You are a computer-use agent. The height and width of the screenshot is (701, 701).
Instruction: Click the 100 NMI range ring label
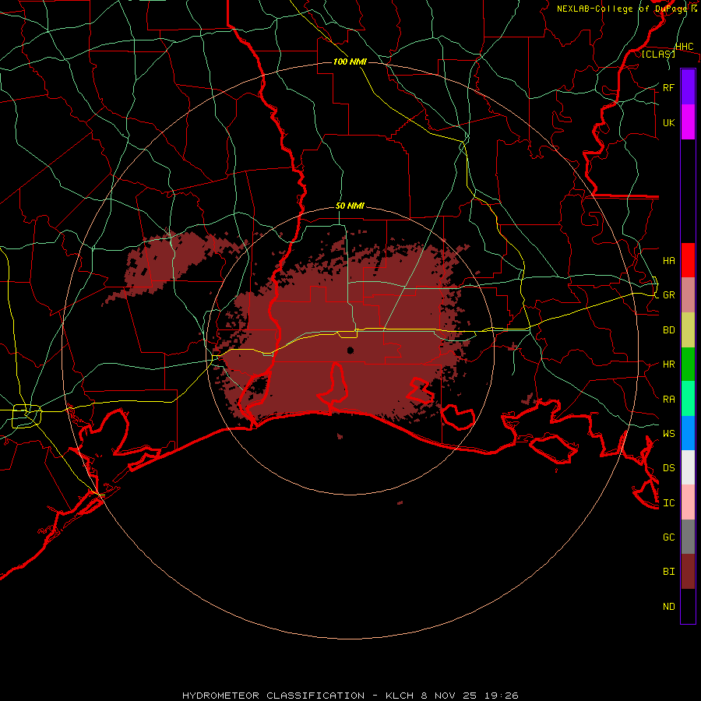coord(350,62)
